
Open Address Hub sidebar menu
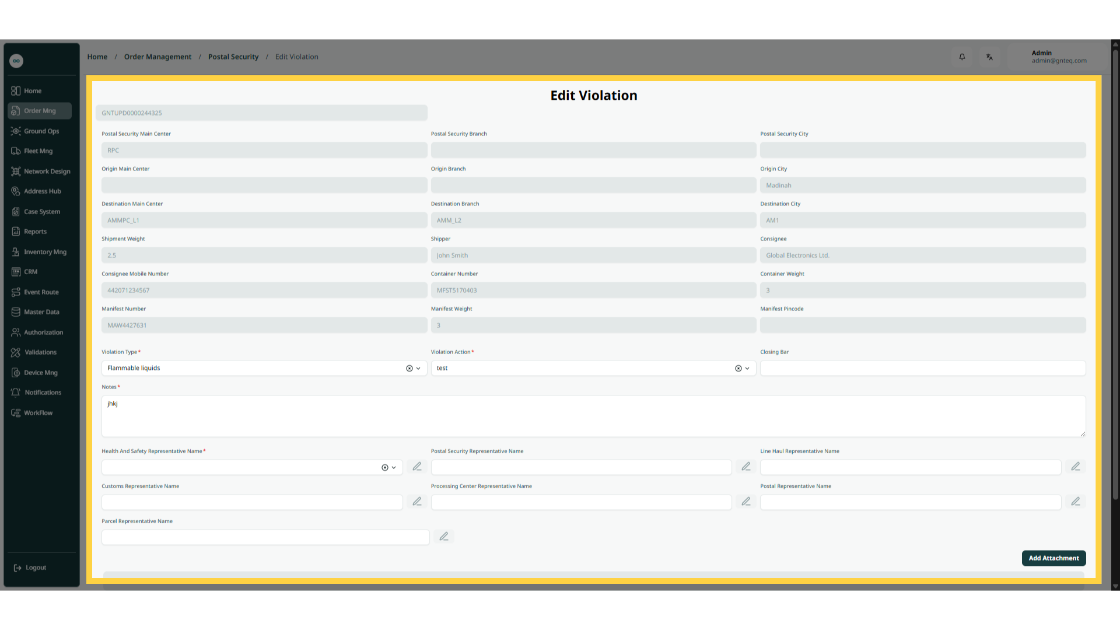click(41, 191)
